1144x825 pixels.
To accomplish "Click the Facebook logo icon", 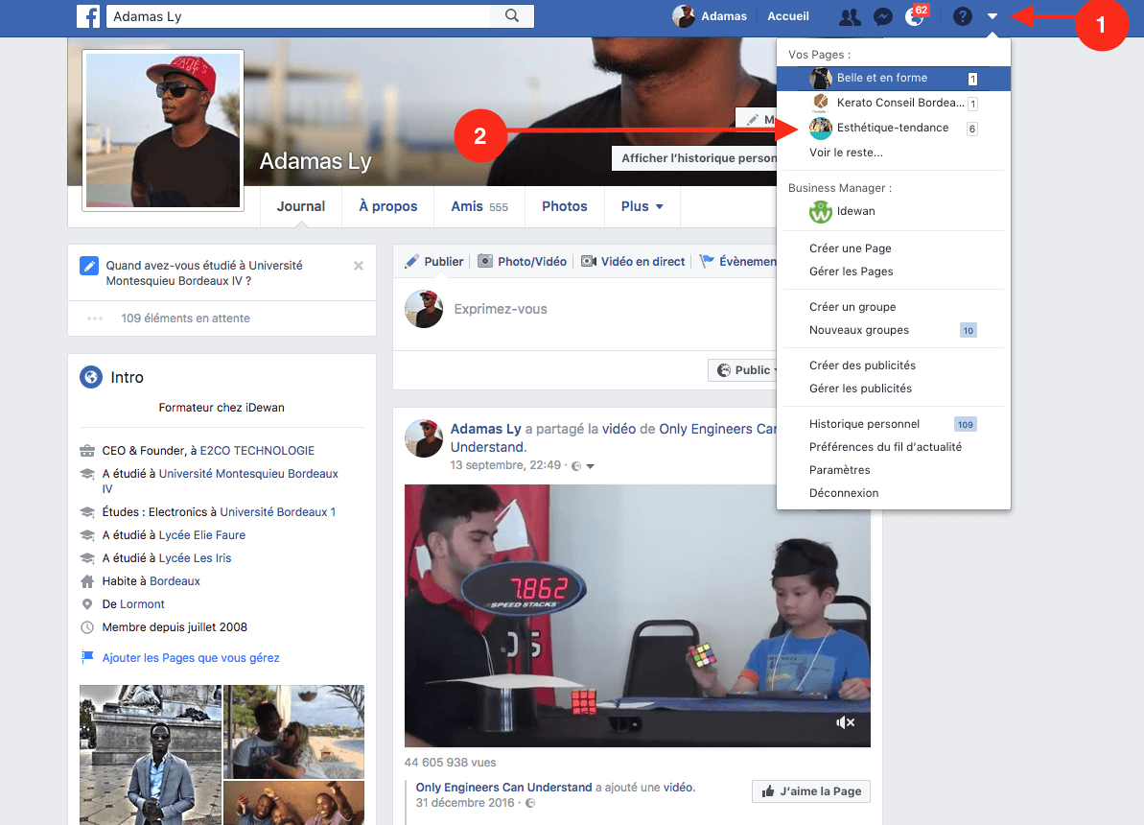I will tap(89, 16).
